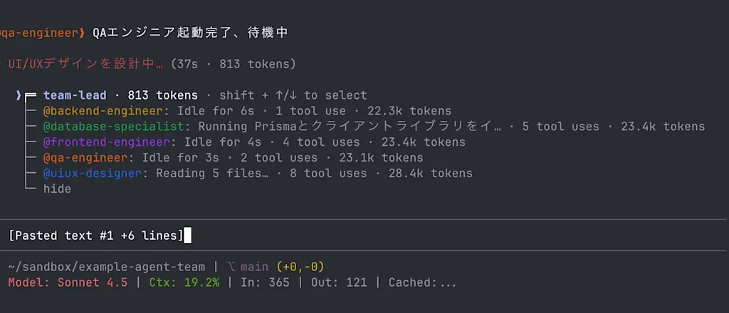Click the Ctx: 19.2% context usage indicator
The height and width of the screenshot is (313, 729).
click(184, 282)
